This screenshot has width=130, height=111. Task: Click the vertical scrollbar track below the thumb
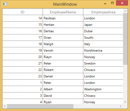point(125,82)
